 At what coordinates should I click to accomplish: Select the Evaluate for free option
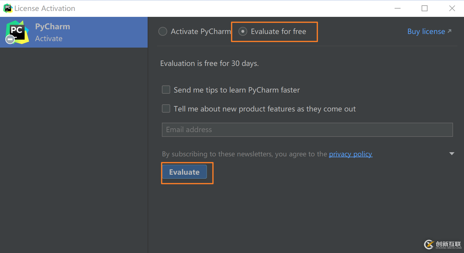243,31
